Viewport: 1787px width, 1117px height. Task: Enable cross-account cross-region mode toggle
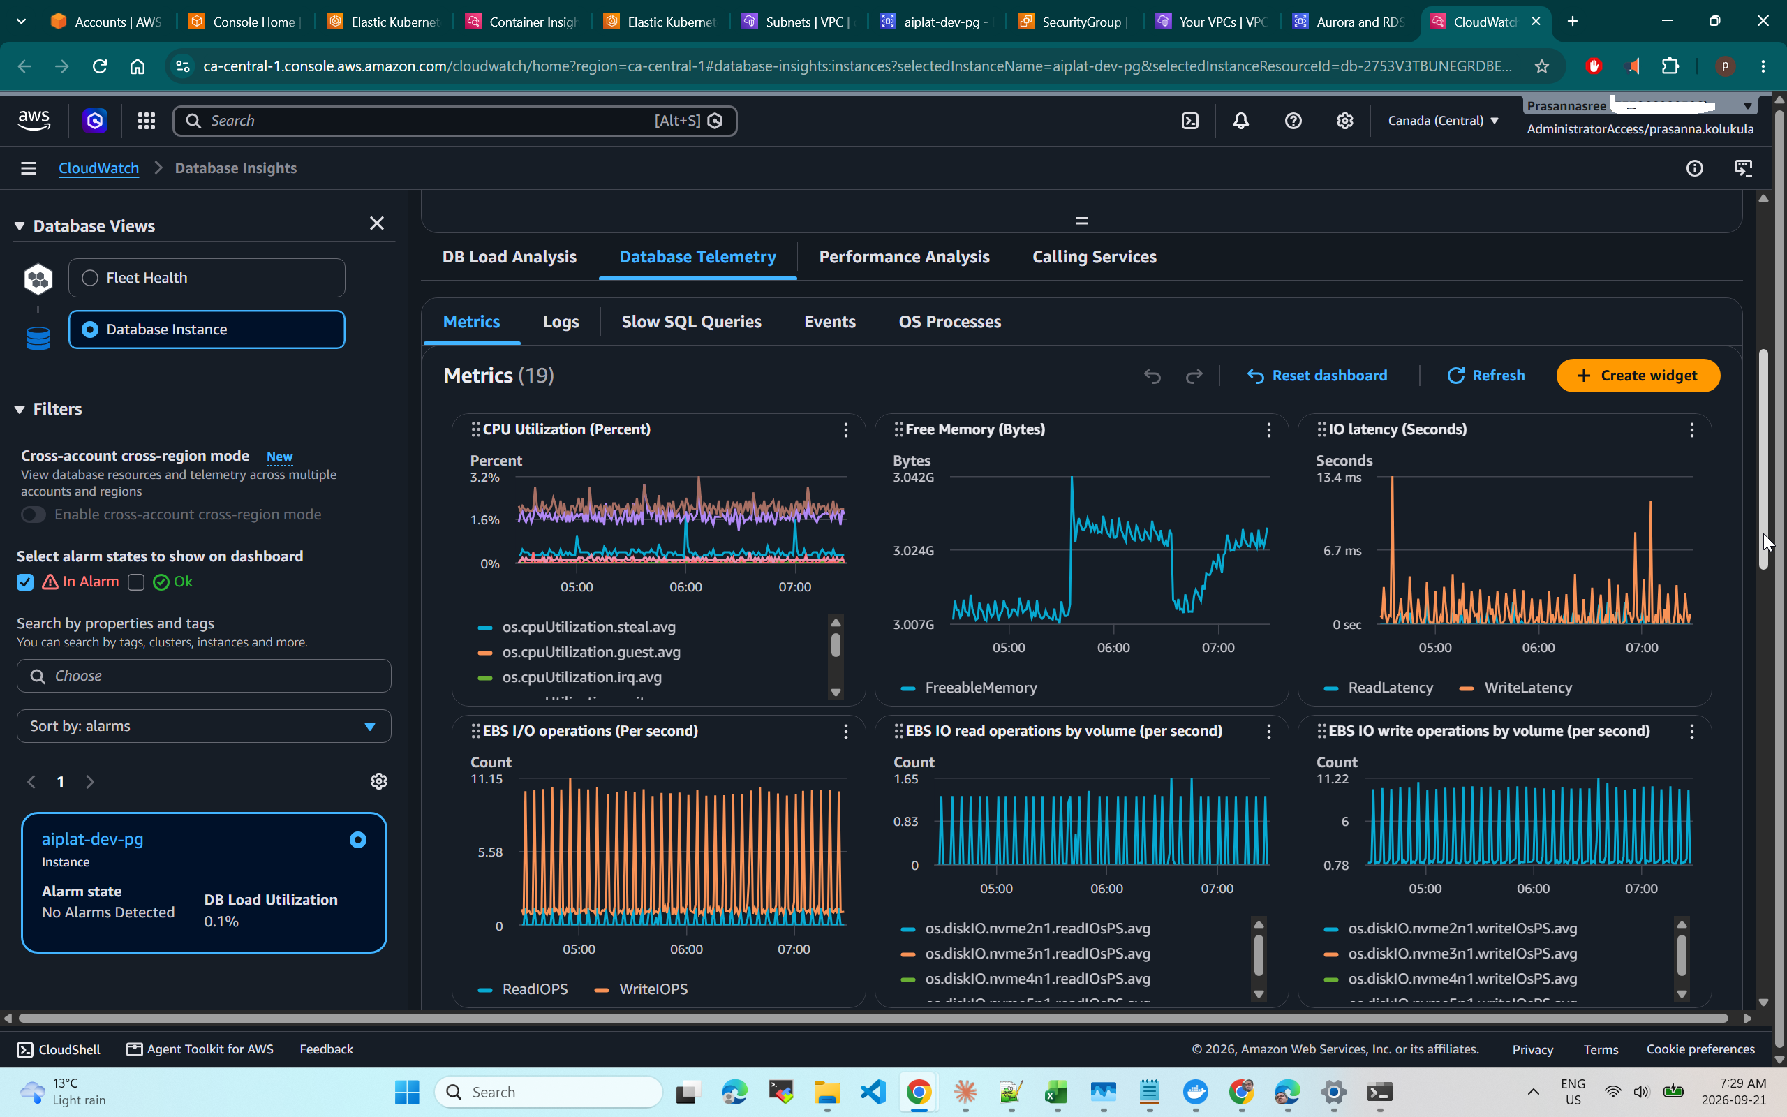[34, 515]
